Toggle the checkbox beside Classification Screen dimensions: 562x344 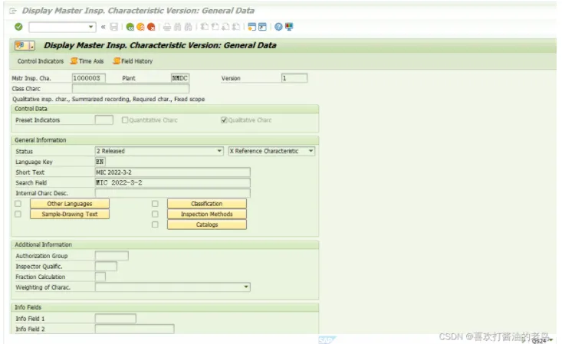click(x=155, y=204)
